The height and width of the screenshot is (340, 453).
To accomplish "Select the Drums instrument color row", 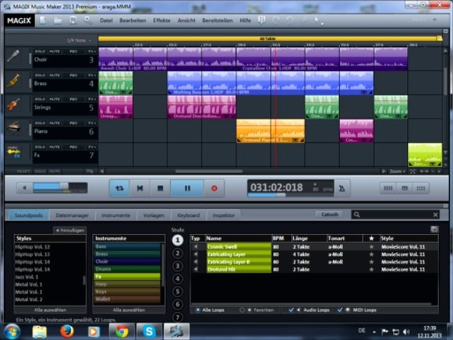I will tap(127, 269).
